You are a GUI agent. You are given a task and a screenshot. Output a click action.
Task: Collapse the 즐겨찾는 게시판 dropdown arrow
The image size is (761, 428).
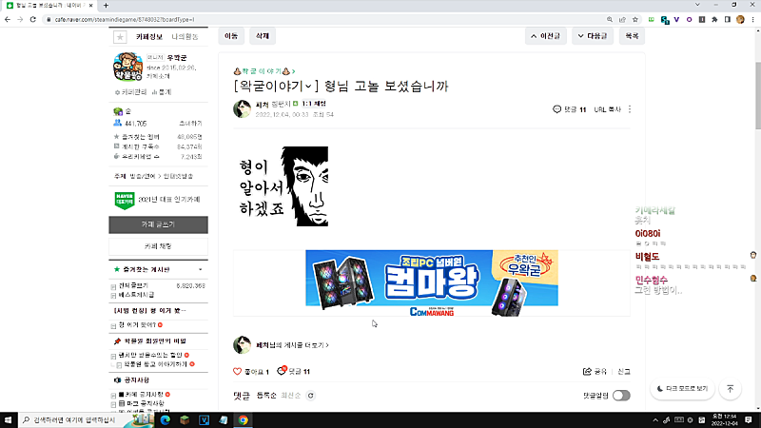click(200, 269)
